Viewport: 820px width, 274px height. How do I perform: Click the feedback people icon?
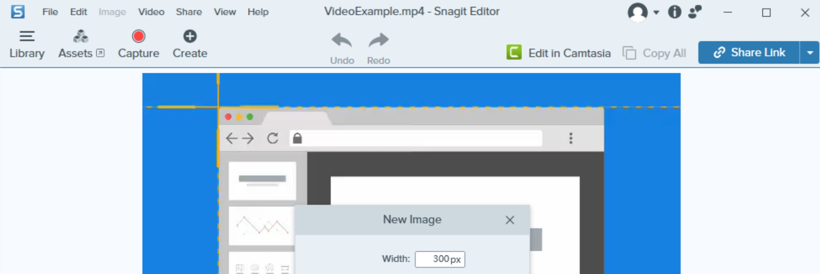(695, 12)
